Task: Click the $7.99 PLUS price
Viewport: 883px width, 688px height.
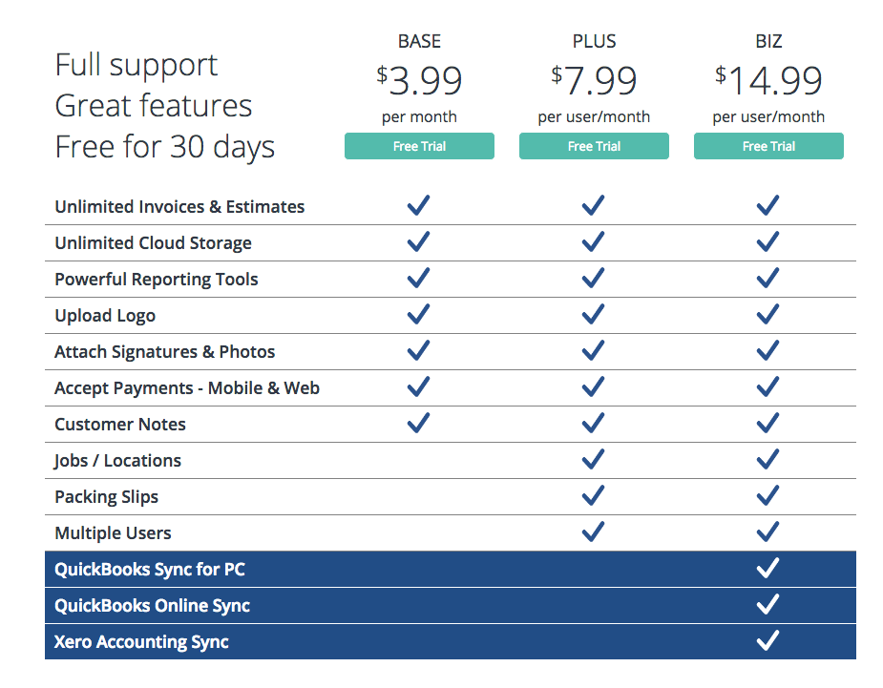Action: (594, 81)
